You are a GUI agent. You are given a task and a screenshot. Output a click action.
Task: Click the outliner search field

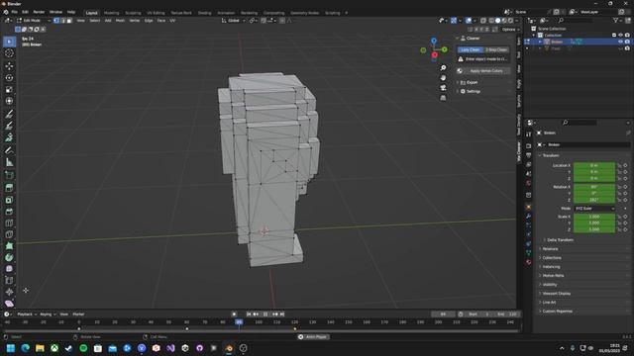click(x=575, y=20)
